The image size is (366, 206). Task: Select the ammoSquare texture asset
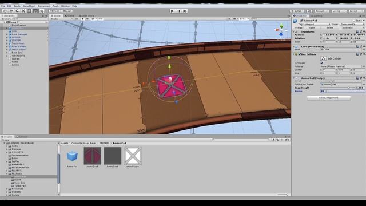coord(133,156)
